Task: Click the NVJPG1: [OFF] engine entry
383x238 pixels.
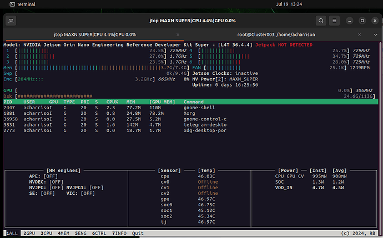Action: 85,188
